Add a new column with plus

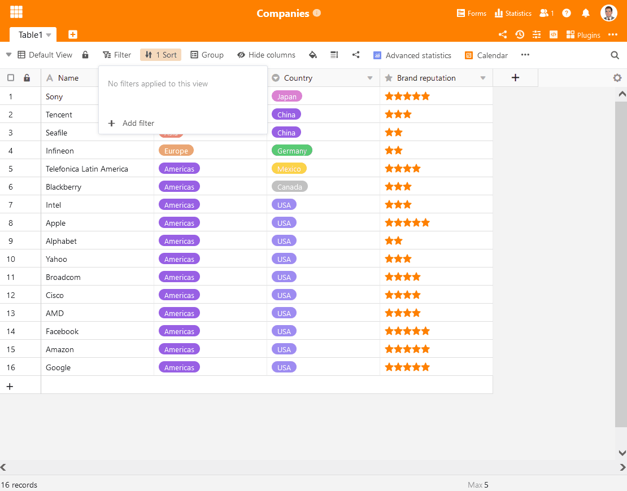pyautogui.click(x=515, y=78)
